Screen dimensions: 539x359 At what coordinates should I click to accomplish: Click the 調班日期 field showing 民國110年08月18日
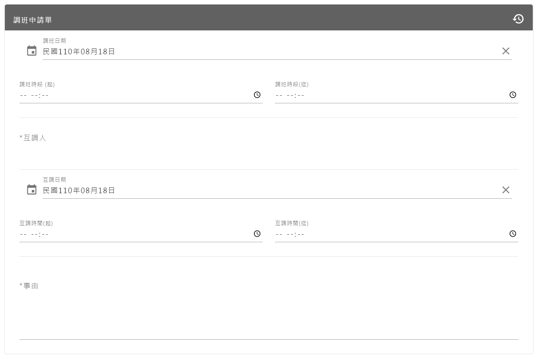(x=242, y=52)
